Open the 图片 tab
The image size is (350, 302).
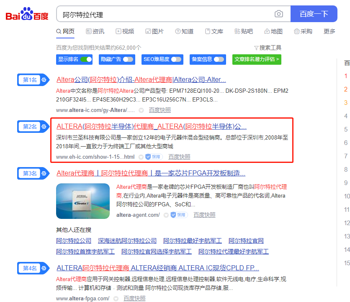click(154, 31)
